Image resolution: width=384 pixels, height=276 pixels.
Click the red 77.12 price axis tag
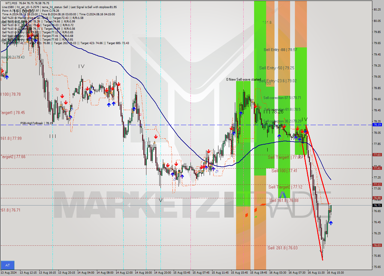tap(377, 184)
